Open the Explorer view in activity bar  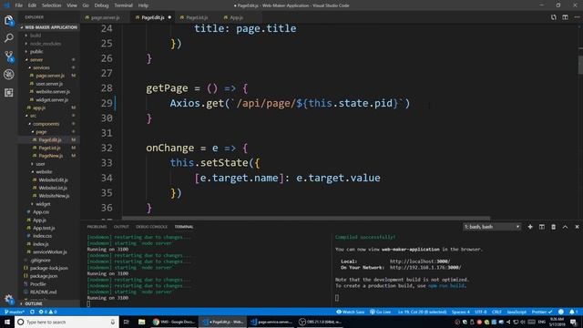(x=8, y=20)
